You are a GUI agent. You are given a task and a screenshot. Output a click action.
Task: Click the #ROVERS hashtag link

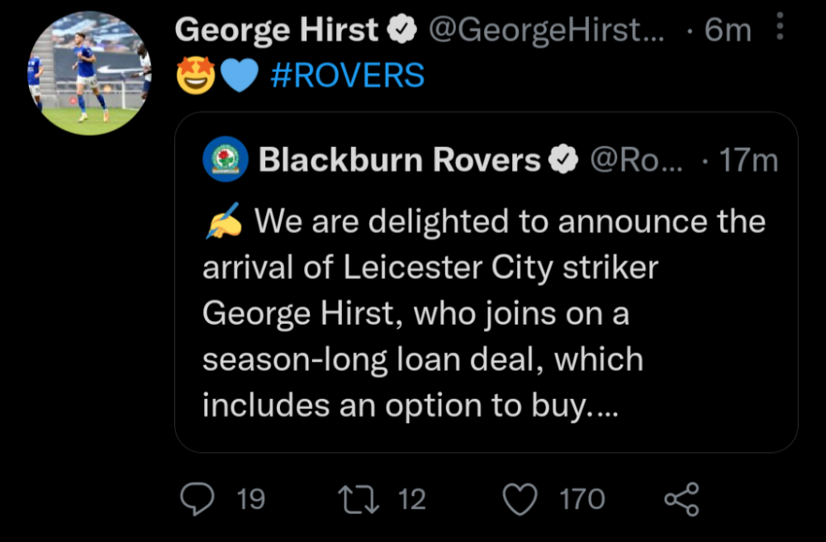click(x=347, y=76)
